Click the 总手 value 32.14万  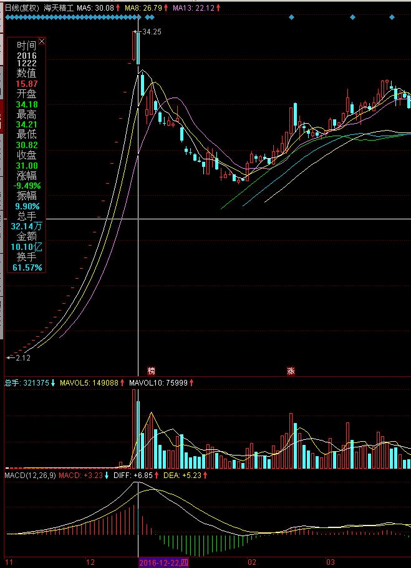27,227
